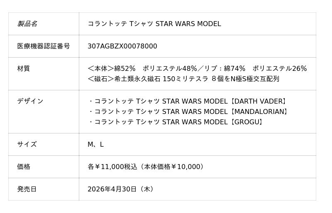Select the デザイン row label
Viewport: 332px width, 213px height.
tap(30, 101)
